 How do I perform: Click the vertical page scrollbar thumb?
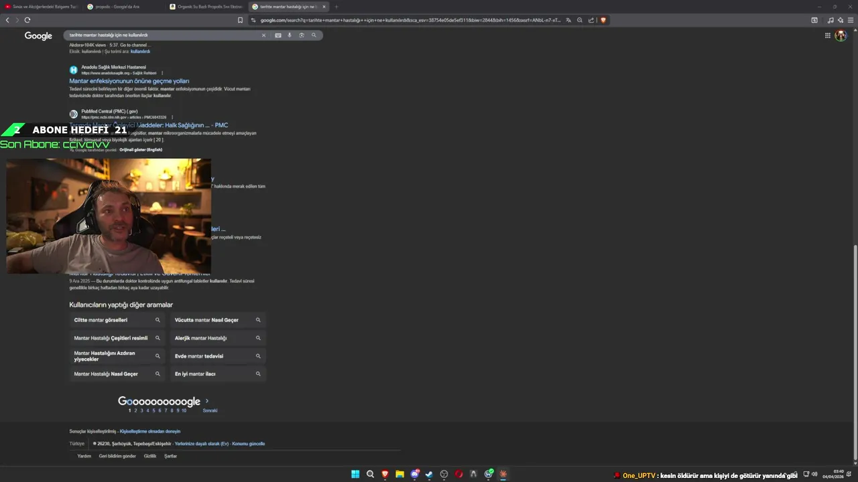click(x=855, y=351)
